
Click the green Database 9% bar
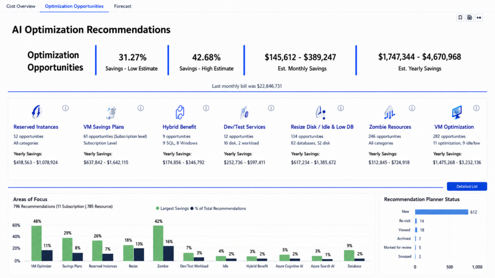click(x=349, y=256)
